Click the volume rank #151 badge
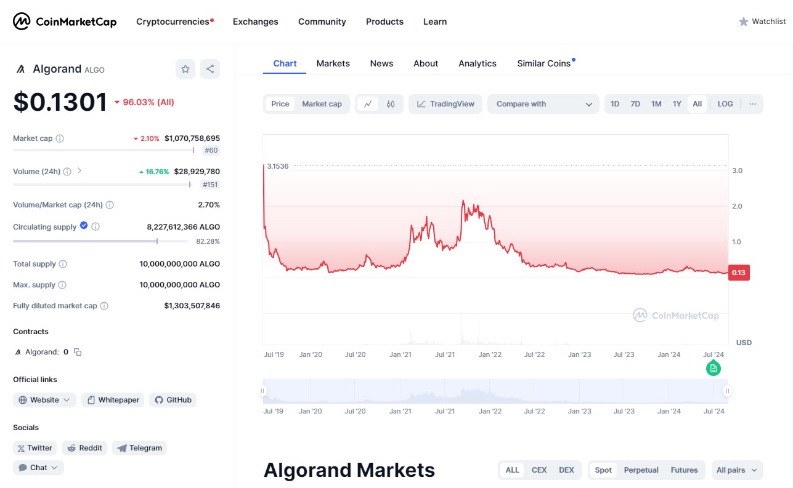Screen dimensions: 793x488 pyautogui.click(x=210, y=185)
